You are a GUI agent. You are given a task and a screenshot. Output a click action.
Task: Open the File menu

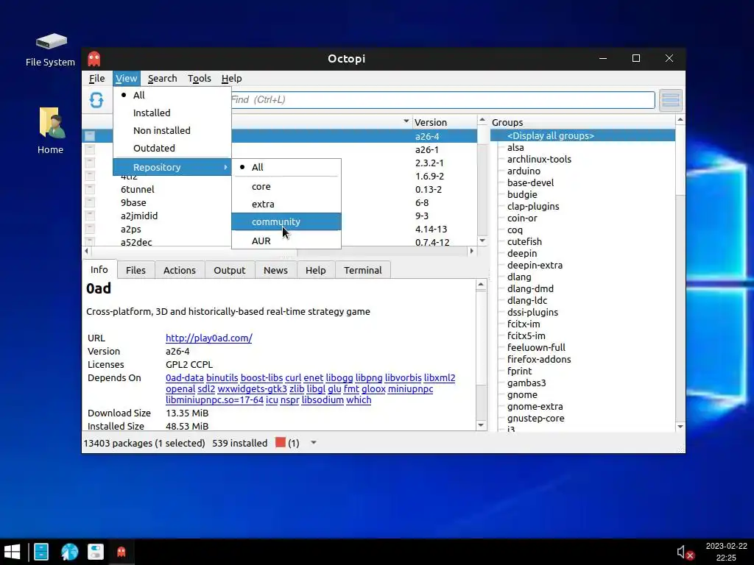[96, 78]
